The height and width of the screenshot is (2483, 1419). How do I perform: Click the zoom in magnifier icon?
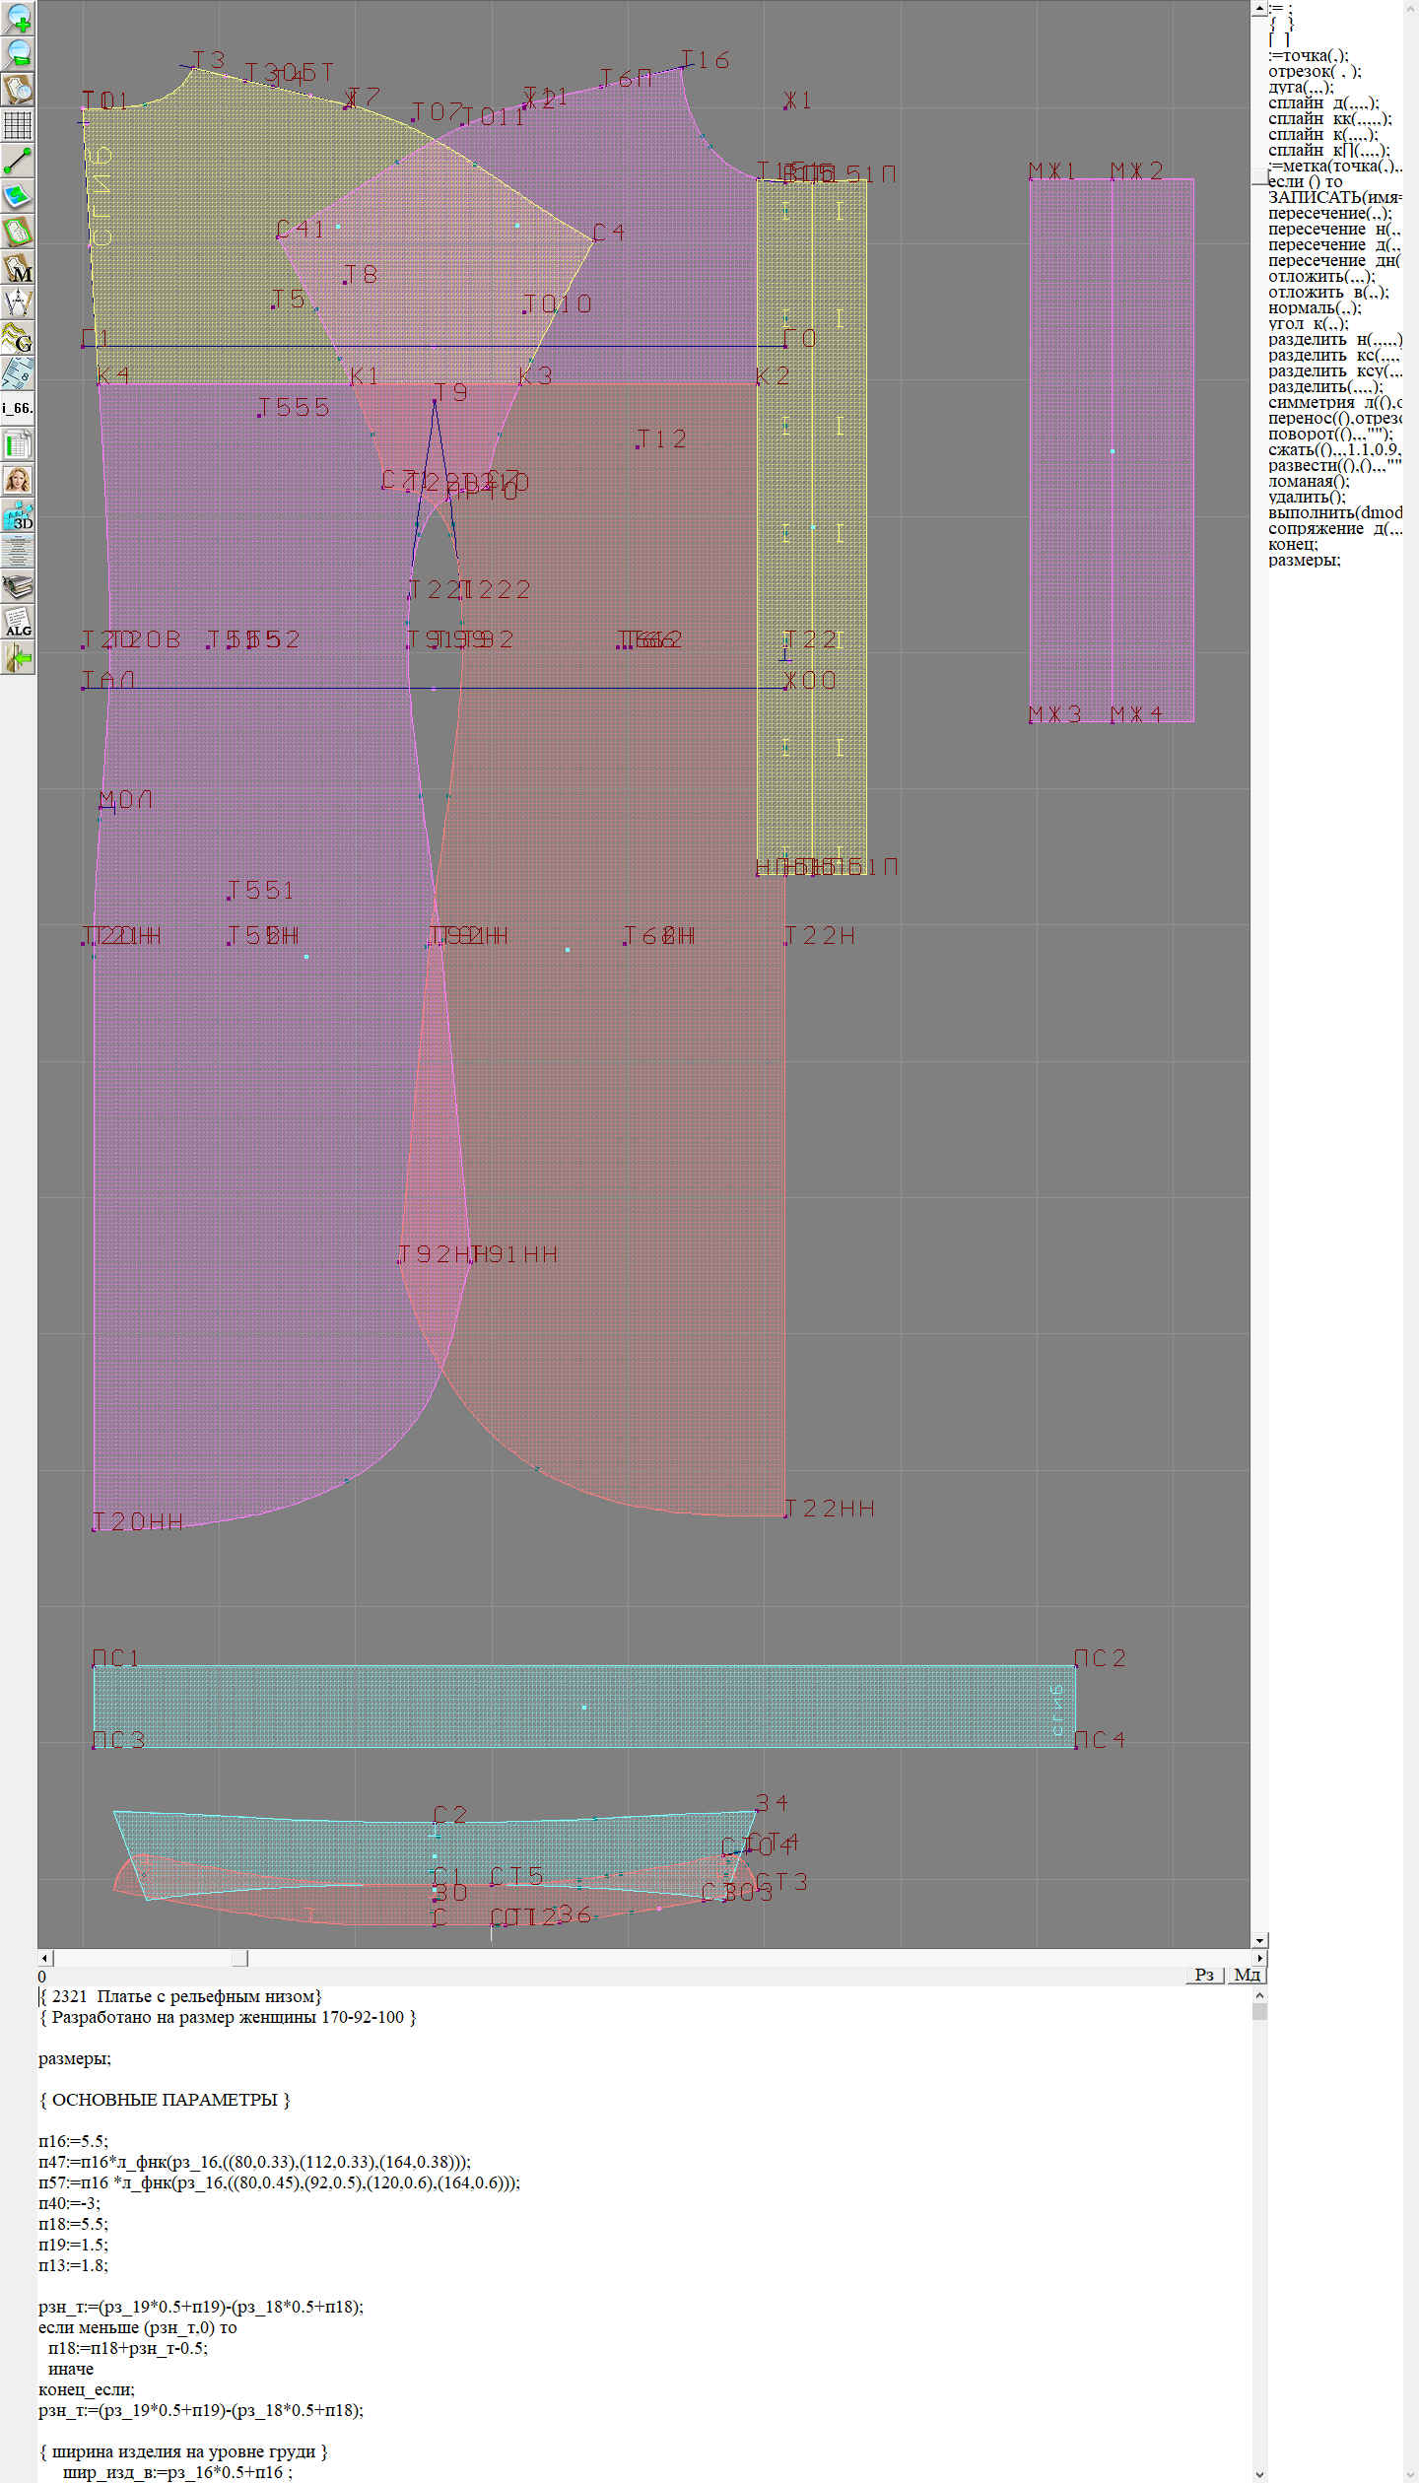pos(18,18)
